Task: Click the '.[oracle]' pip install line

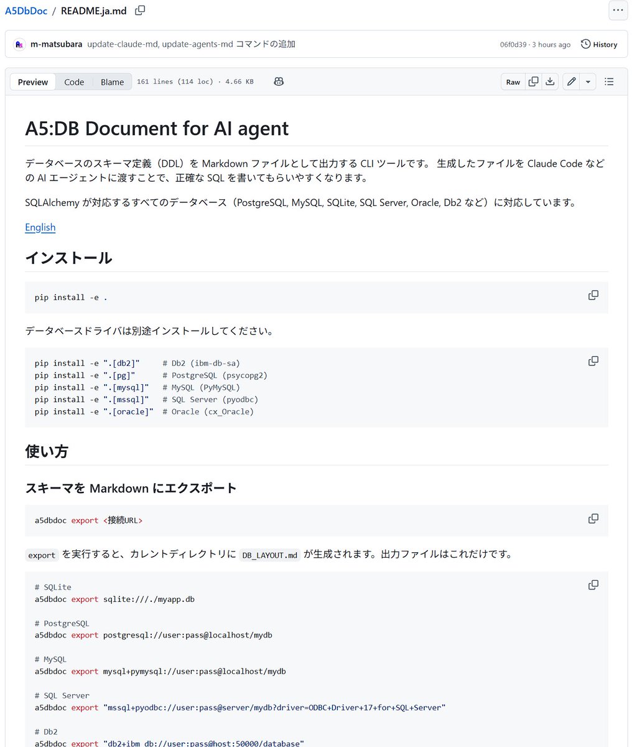Action: point(144,411)
